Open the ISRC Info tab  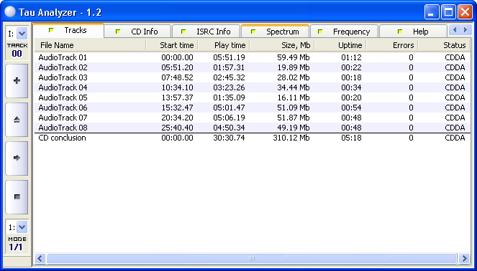(206, 32)
